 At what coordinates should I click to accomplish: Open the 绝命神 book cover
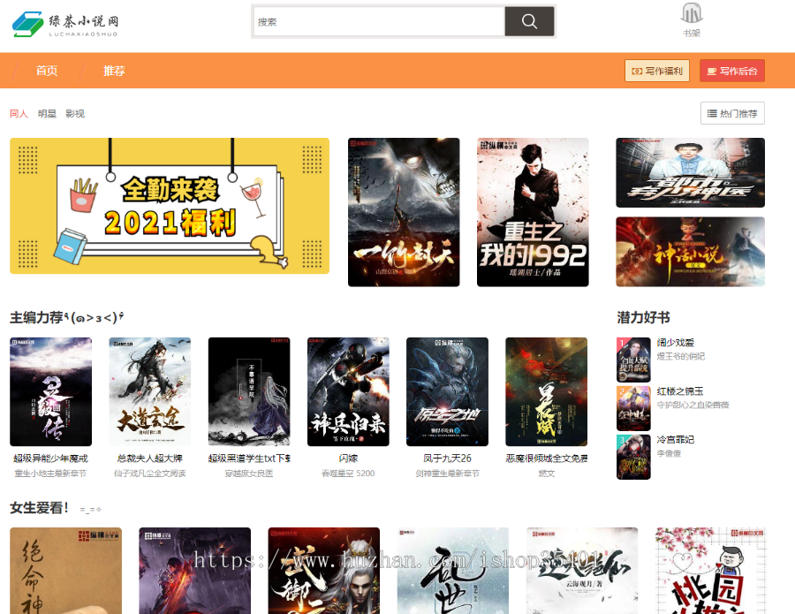66,571
